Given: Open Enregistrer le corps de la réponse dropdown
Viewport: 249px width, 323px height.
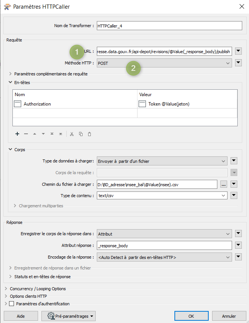Looking at the screenshot, I should tap(164, 234).
